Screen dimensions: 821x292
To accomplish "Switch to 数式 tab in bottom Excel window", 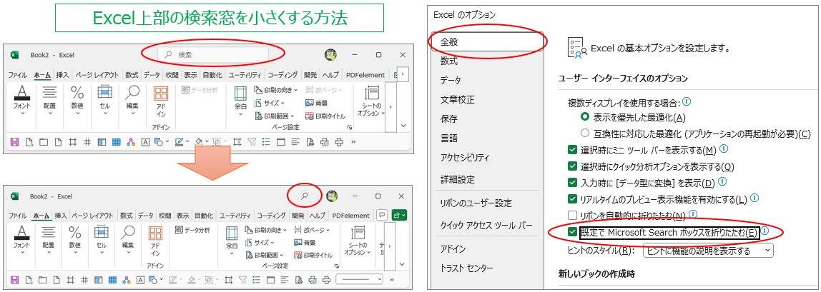I will point(126,215).
